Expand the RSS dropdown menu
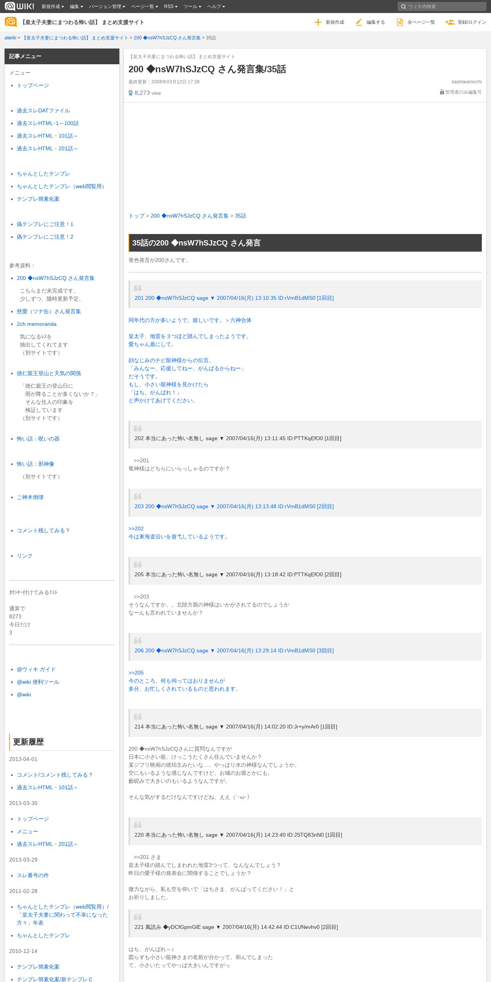 click(171, 7)
